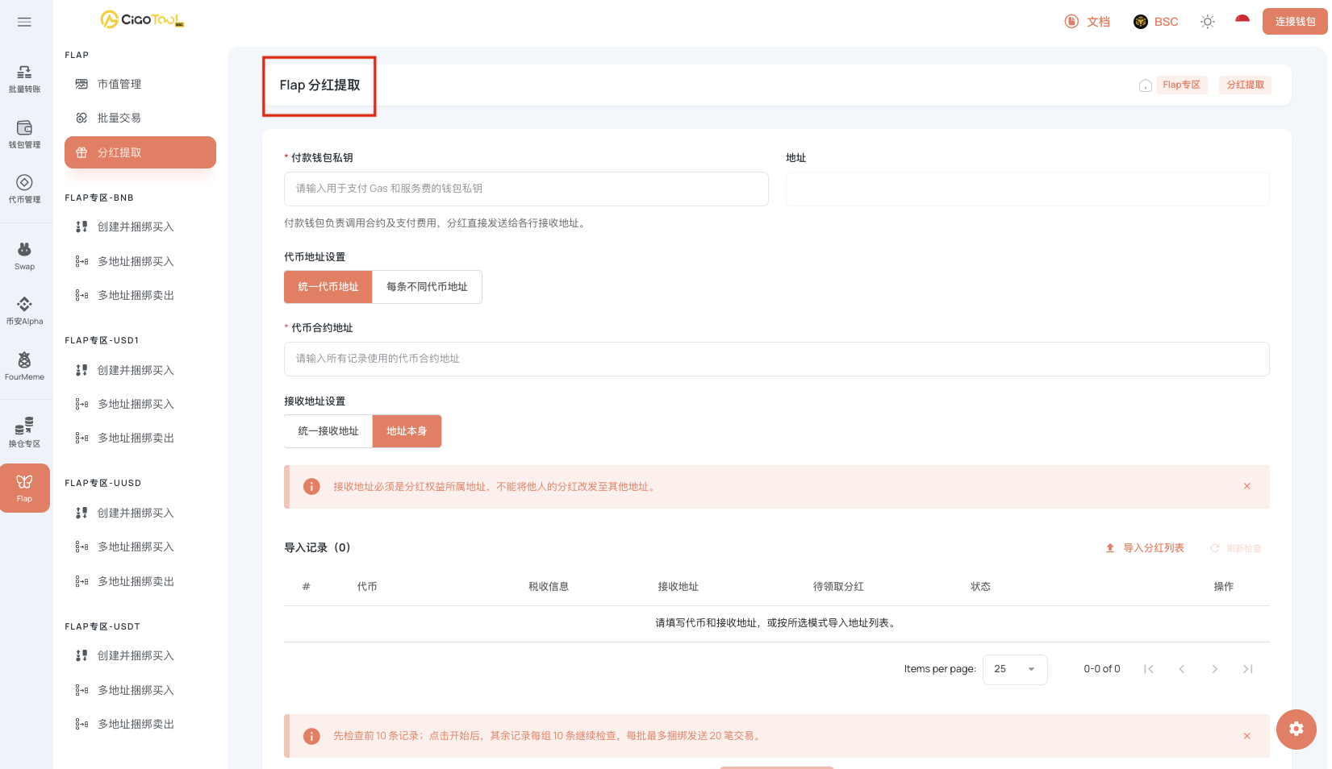This screenshot has height=769, width=1332.
Task: Open 批量交易 in the FLAP menu
Action: [x=140, y=118]
